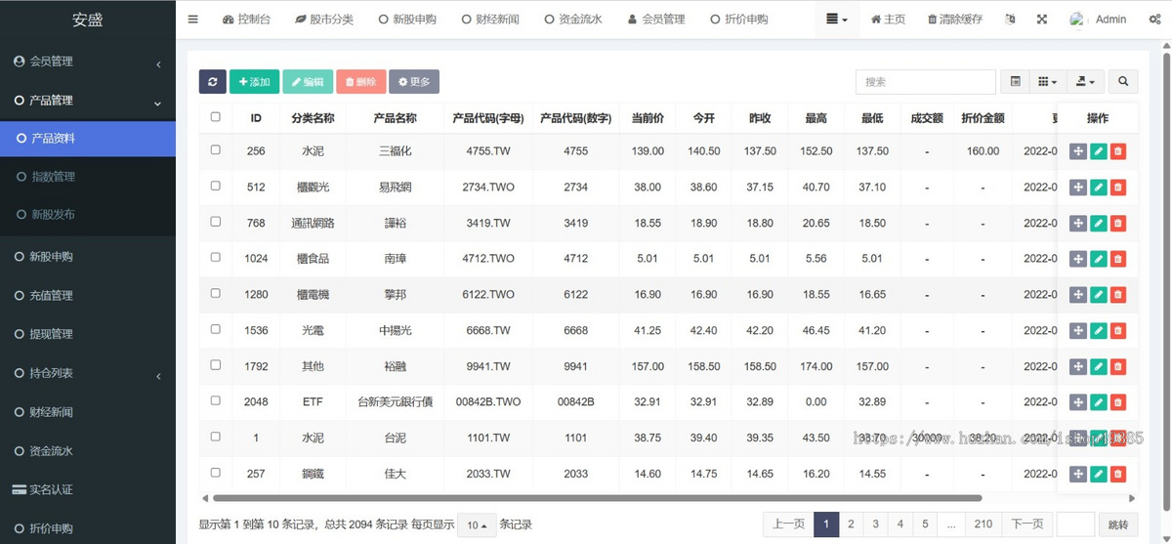Click the 搜索 search input field
This screenshot has width=1172, height=544.
[x=926, y=82]
